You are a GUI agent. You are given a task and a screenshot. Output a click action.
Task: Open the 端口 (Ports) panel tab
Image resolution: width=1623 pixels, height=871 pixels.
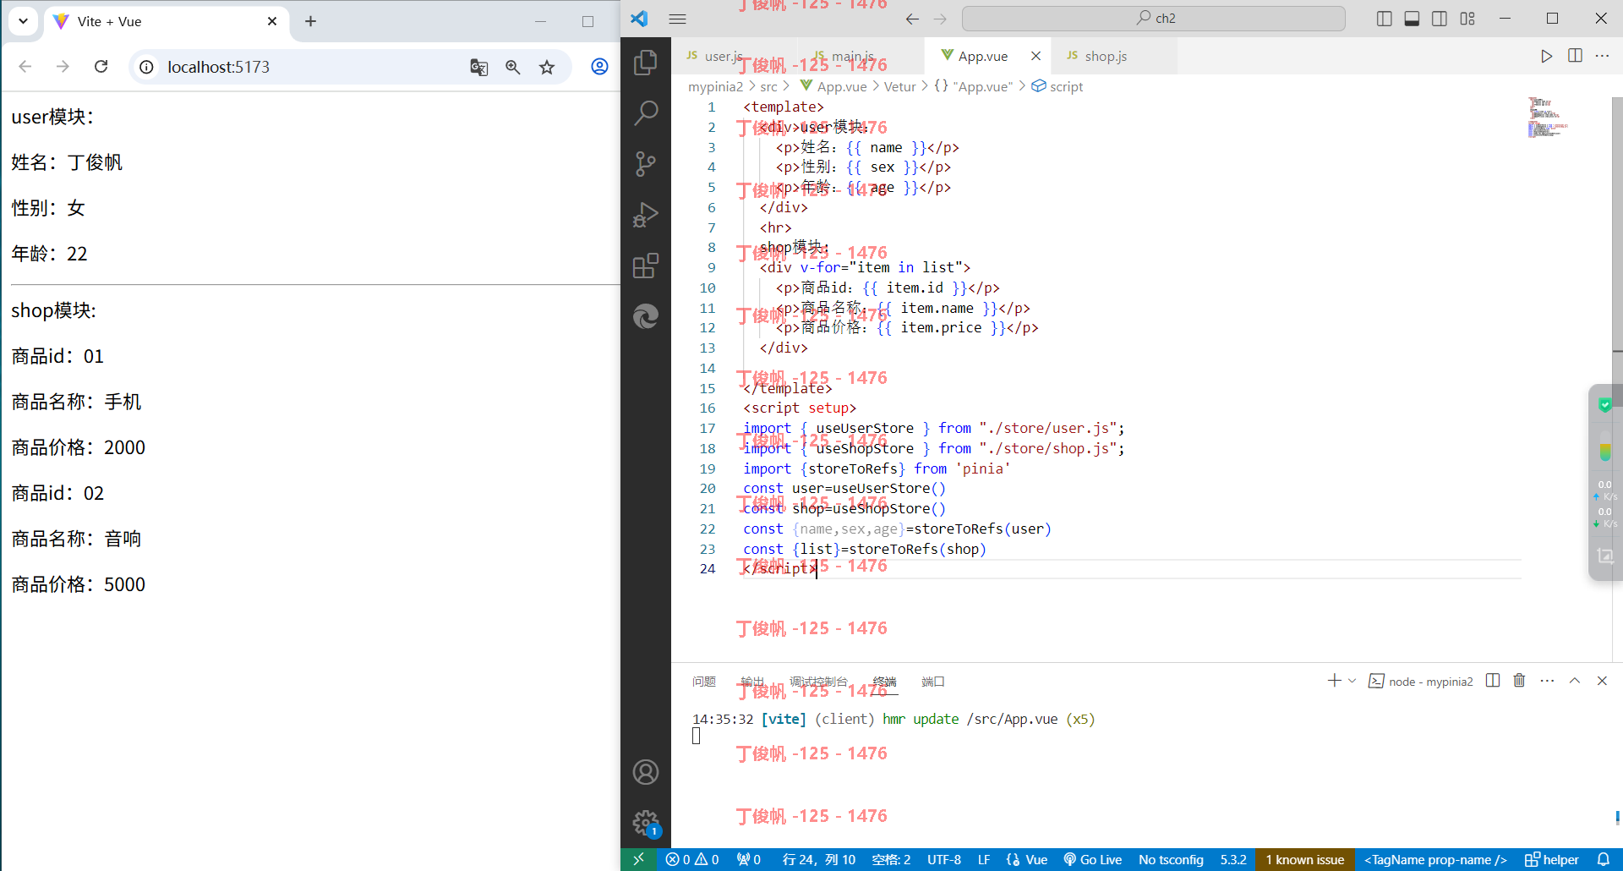(x=933, y=682)
